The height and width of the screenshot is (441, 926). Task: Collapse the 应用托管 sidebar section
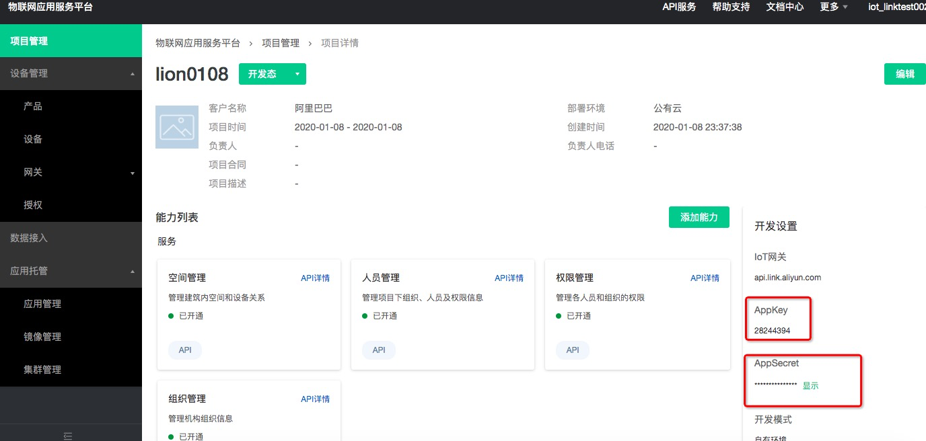click(132, 272)
